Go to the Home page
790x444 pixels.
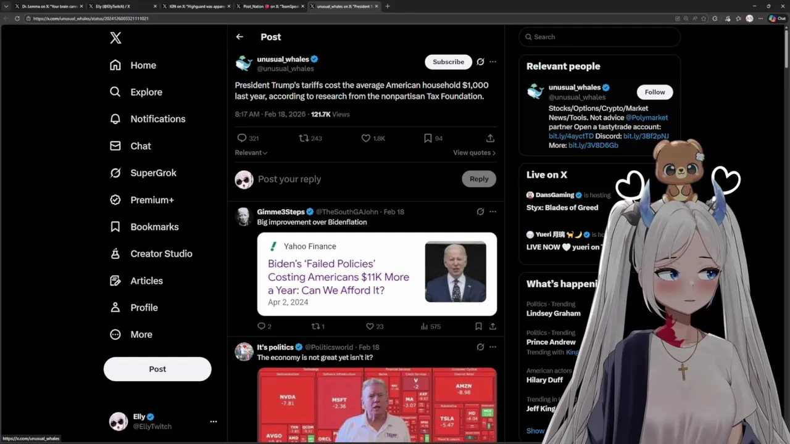133,65
